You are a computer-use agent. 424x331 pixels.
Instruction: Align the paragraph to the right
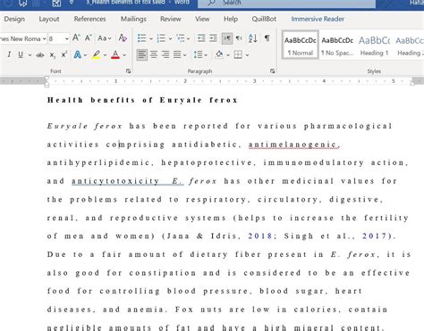click(165, 54)
